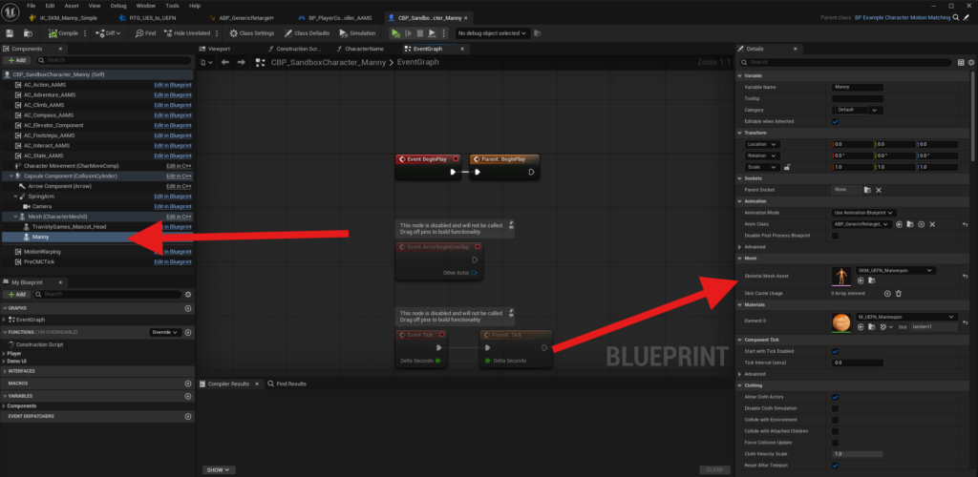978x477 pixels.
Task: Uncheck Start with Tick Enabled
Action: point(836,351)
